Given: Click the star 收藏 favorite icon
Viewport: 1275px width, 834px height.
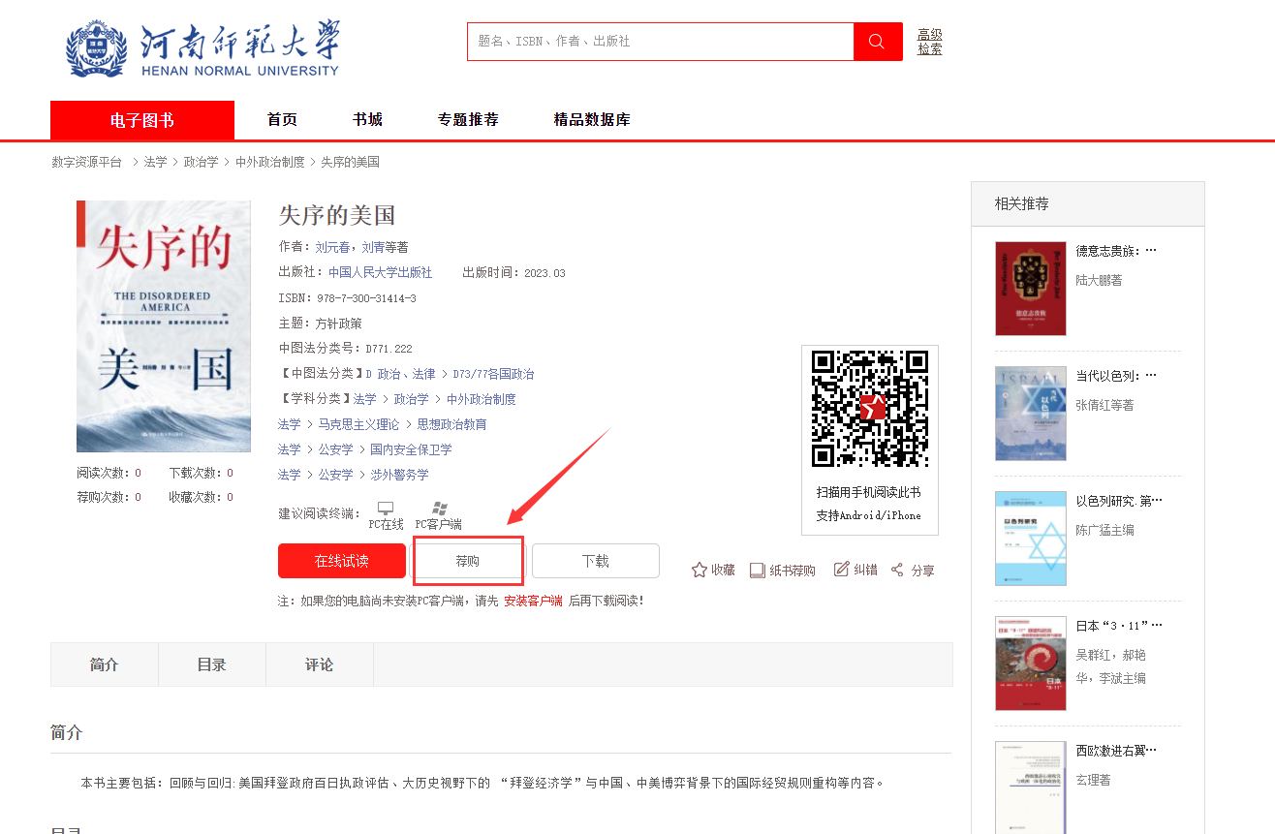Looking at the screenshot, I should tap(699, 571).
